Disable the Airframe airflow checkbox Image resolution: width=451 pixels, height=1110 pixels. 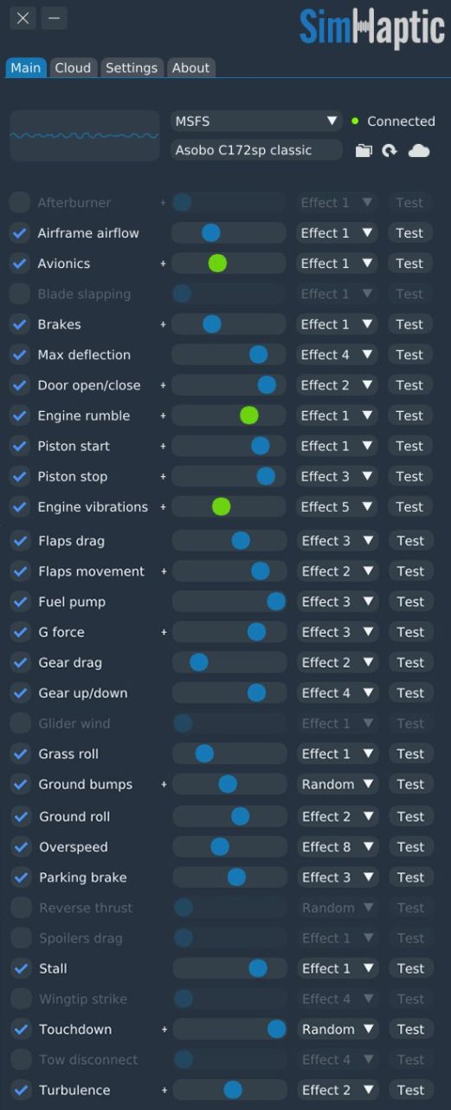click(x=19, y=233)
